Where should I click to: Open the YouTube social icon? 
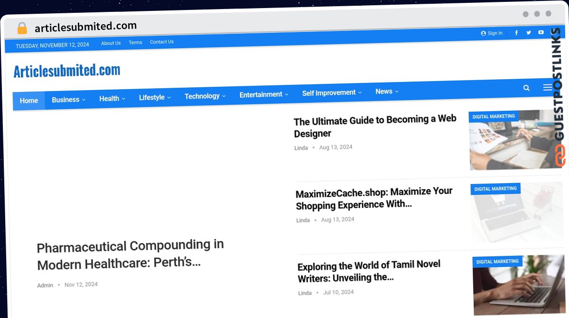point(541,32)
